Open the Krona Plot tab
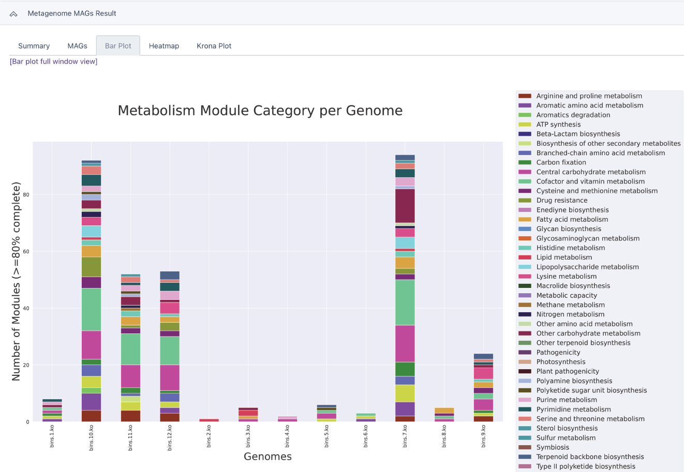684x472 pixels. click(x=214, y=46)
